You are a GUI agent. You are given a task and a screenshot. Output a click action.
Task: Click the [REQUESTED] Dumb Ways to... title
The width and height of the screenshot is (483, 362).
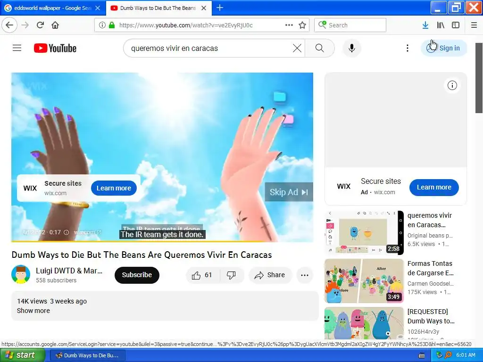[431, 316]
